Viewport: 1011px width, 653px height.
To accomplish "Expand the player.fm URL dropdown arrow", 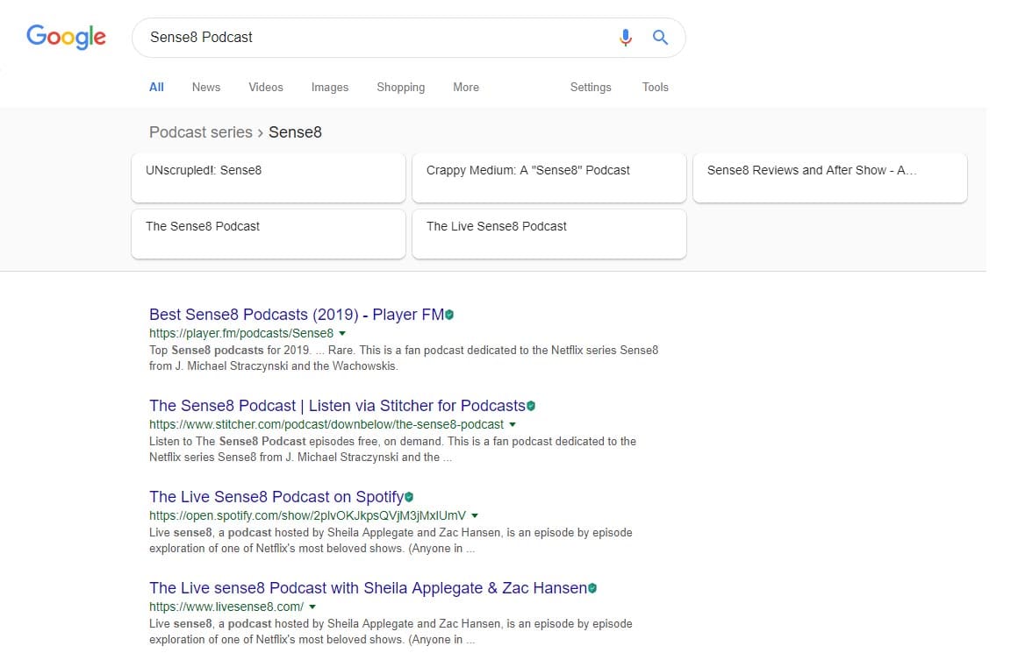I will [342, 334].
